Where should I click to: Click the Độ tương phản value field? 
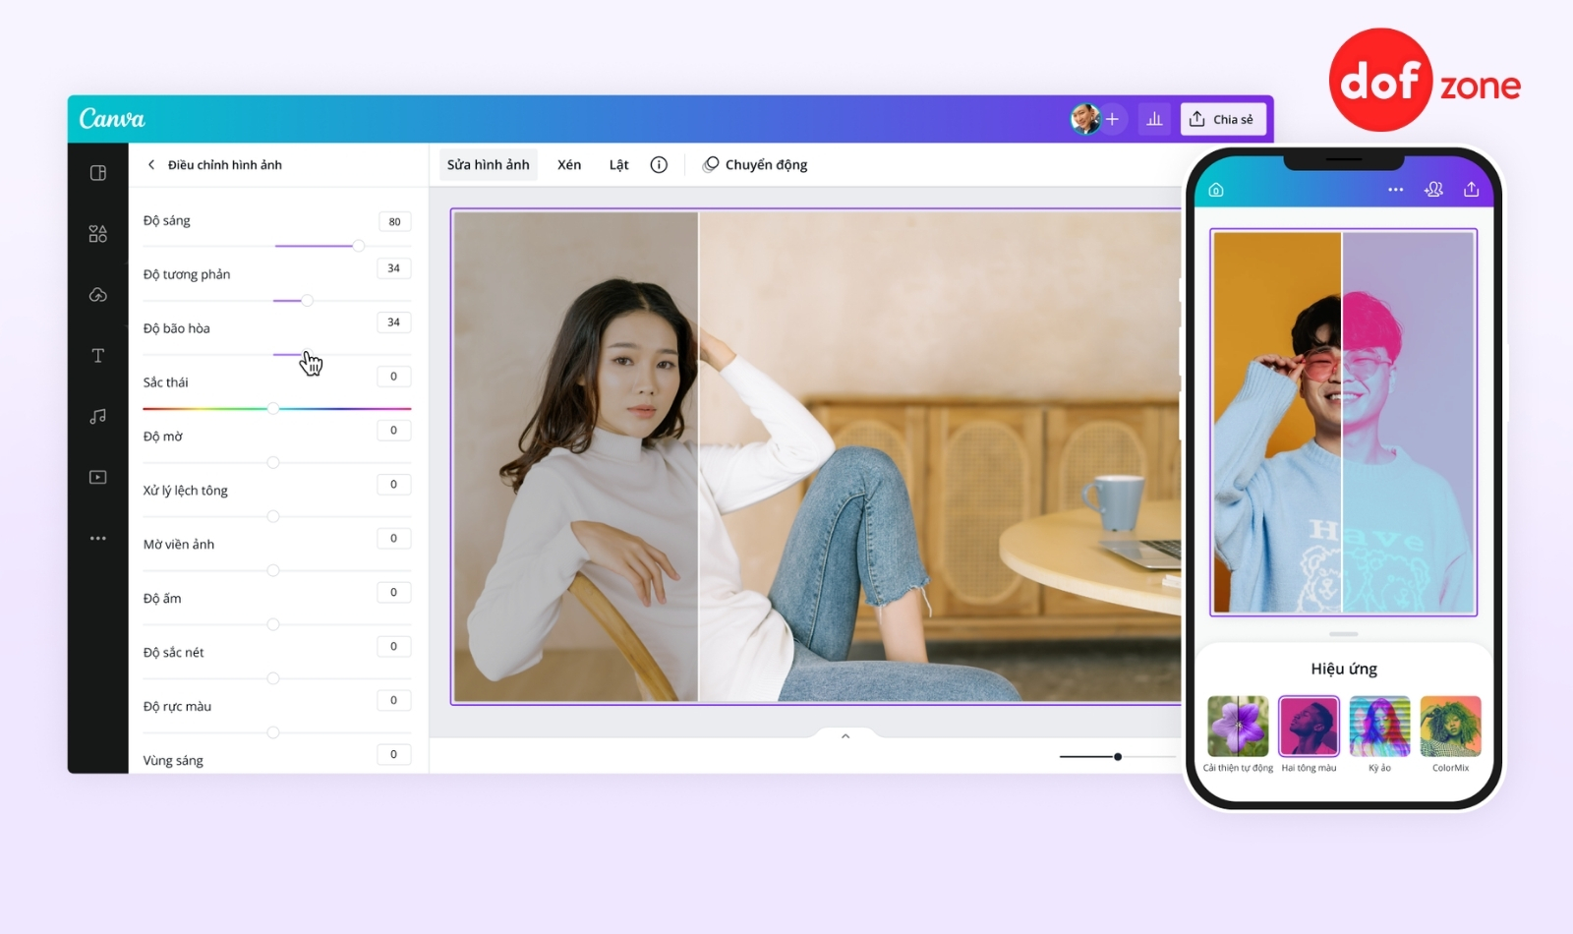point(394,268)
